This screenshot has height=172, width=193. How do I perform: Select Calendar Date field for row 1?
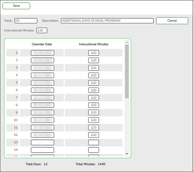42,53
